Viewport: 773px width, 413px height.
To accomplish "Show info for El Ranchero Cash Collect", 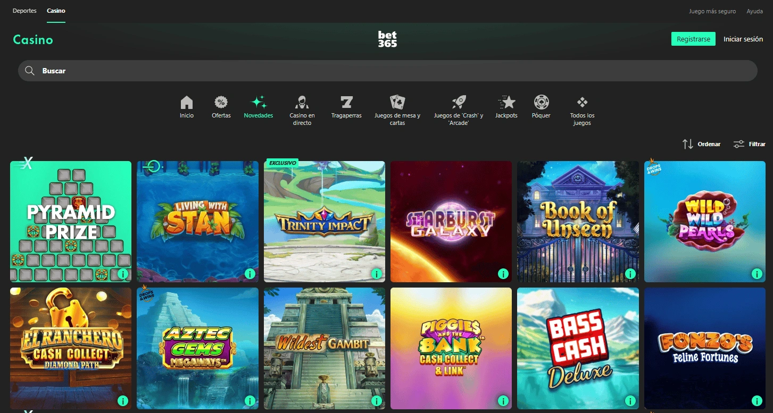I will tap(123, 401).
